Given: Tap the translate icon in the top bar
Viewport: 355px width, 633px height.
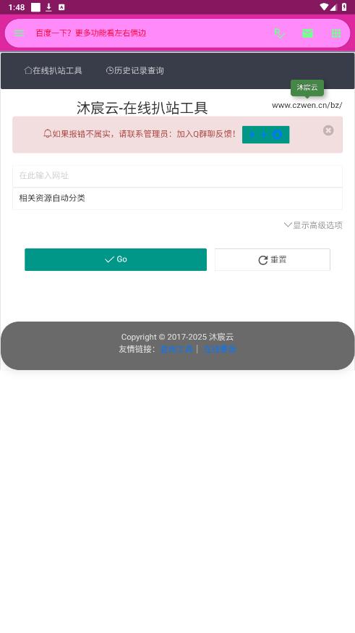Looking at the screenshot, I should coord(279,33).
